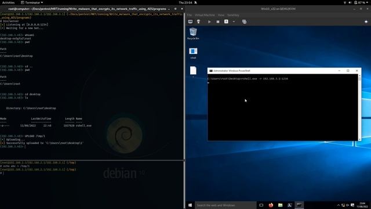Open Wi-Fi indicator in GNOME top bar
Image resolution: width=371 pixels, height=209 pixels.
click(x=345, y=2)
